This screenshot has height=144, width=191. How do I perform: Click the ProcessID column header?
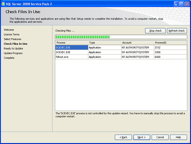[170, 43]
